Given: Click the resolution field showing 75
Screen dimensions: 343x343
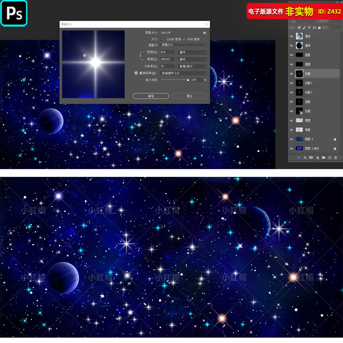Looking at the screenshot, I should [167, 66].
